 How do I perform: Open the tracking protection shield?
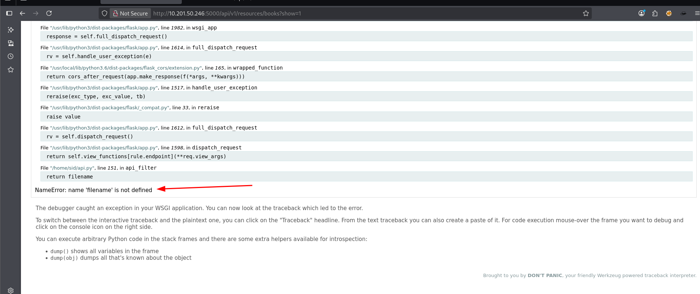click(105, 13)
